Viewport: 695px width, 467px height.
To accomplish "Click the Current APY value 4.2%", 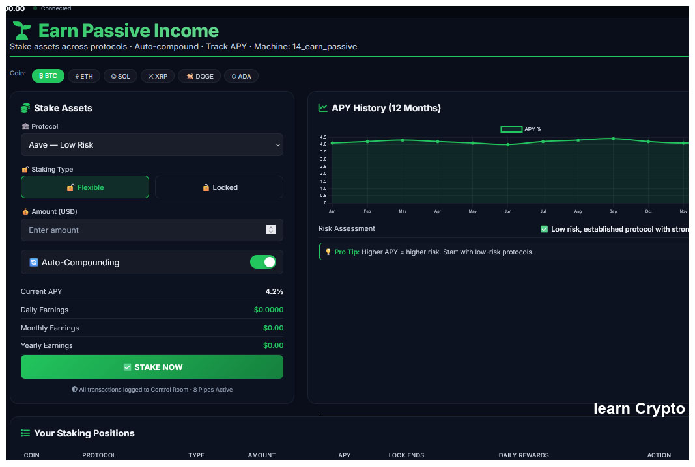I will coord(274,291).
